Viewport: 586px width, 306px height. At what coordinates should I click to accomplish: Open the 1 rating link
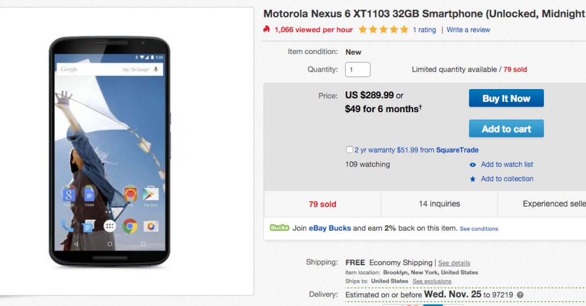pyautogui.click(x=424, y=30)
